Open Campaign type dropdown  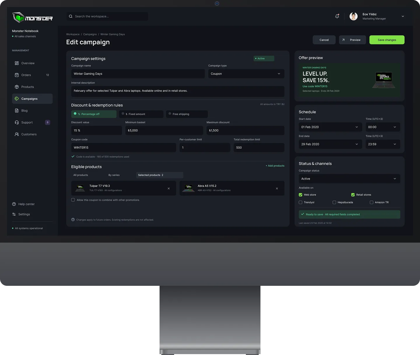pyautogui.click(x=246, y=74)
